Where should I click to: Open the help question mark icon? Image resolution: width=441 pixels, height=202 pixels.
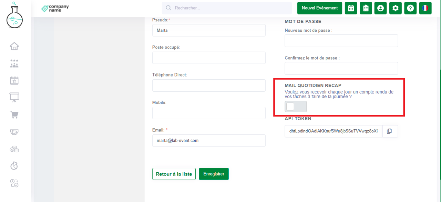410,8
